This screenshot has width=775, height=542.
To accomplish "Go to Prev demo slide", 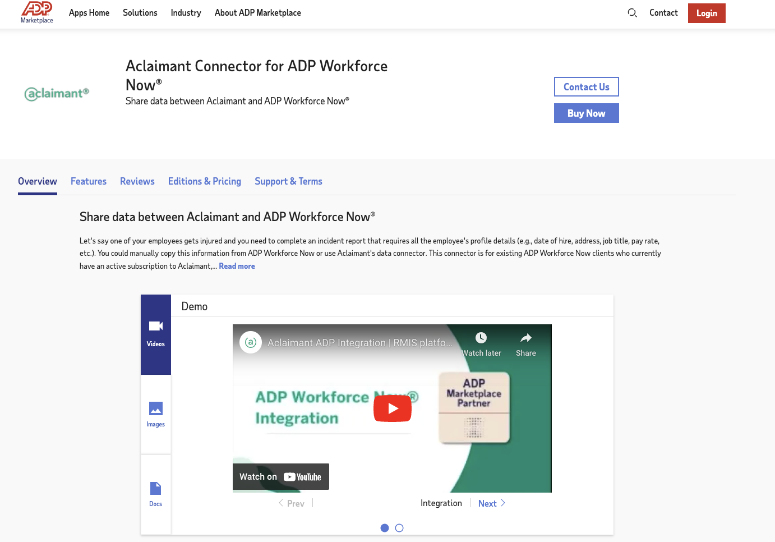I will point(292,503).
